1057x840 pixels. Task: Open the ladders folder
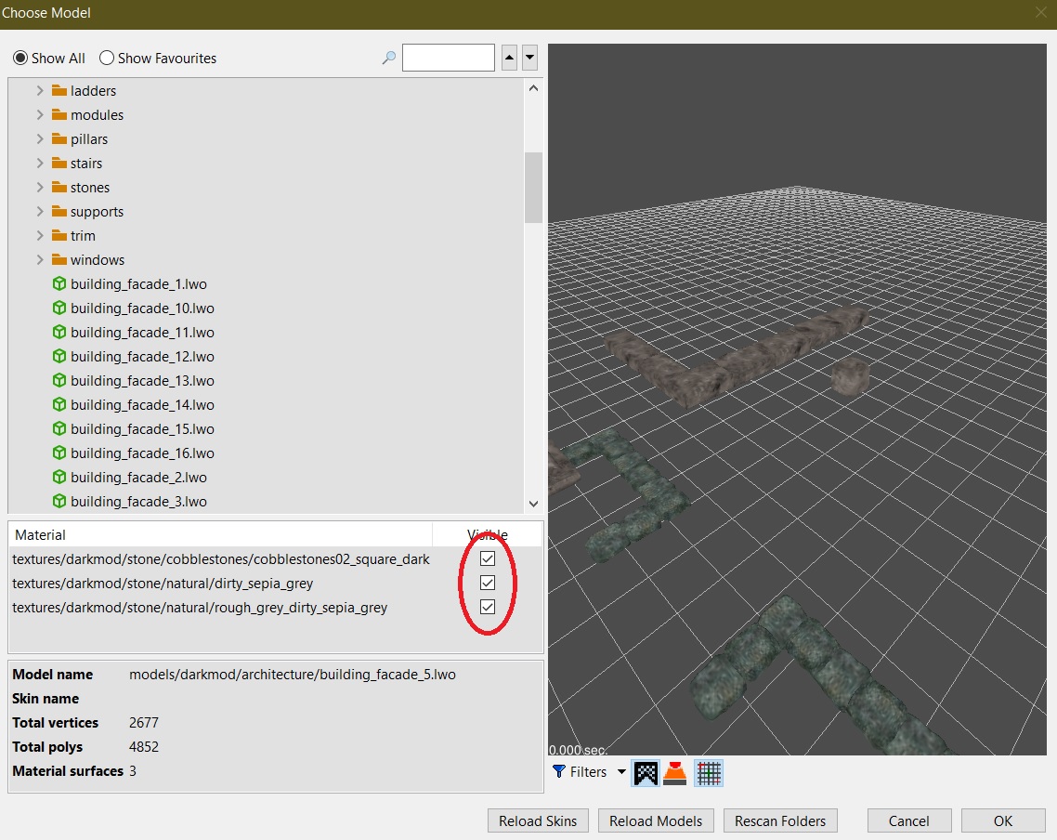(x=93, y=91)
